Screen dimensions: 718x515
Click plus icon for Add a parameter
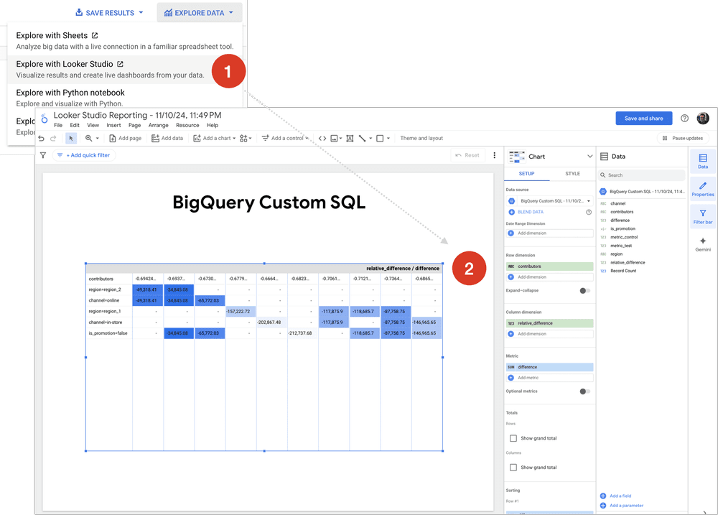(603, 506)
